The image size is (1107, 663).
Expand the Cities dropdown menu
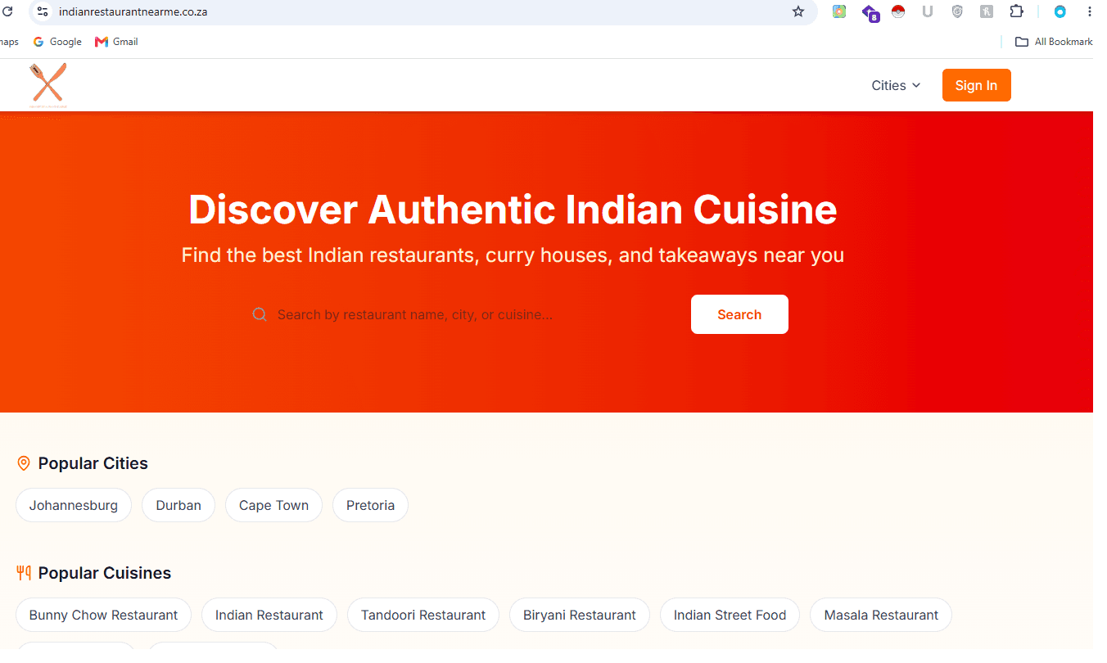coord(896,85)
